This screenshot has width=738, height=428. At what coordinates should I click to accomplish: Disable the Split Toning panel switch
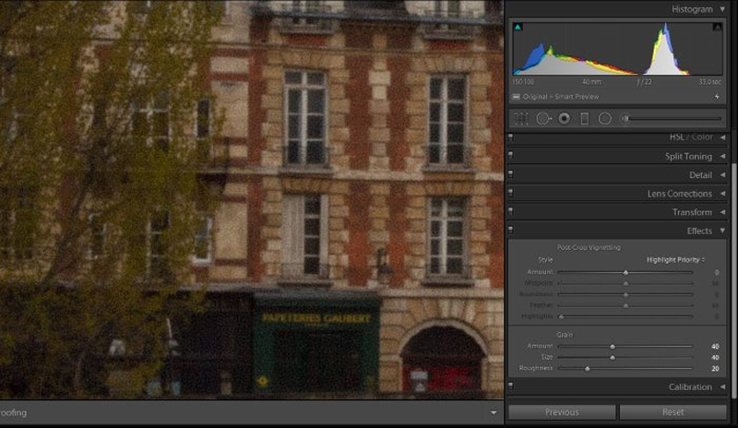tap(510, 157)
